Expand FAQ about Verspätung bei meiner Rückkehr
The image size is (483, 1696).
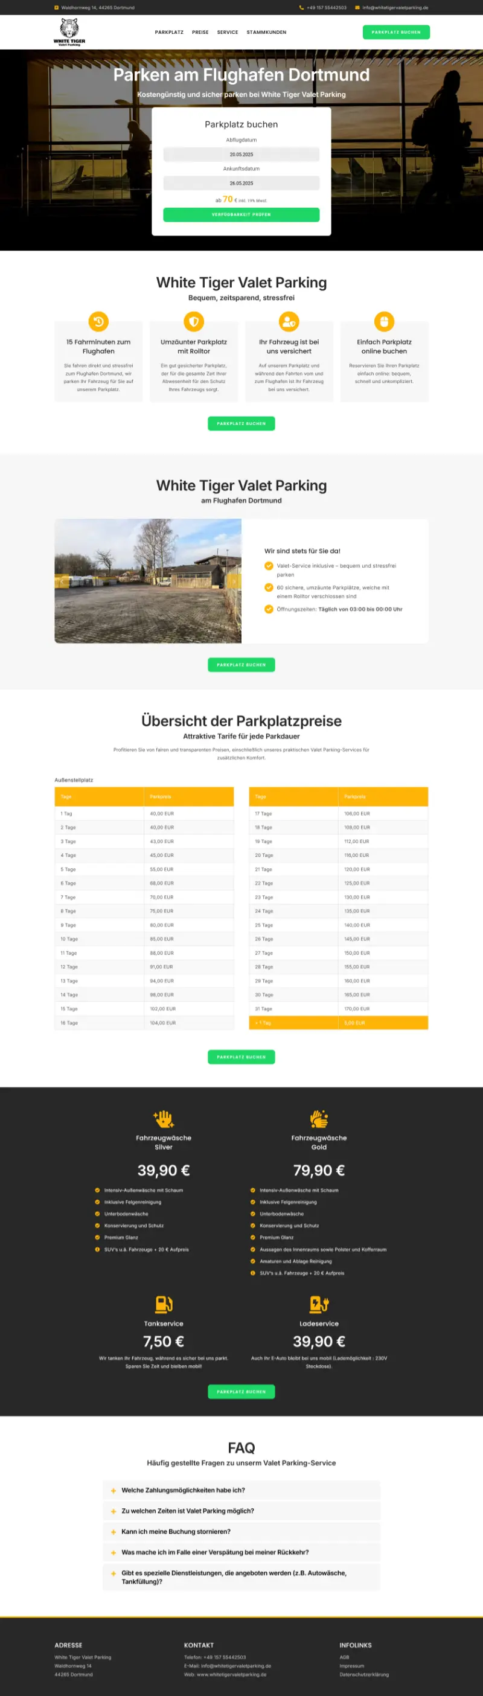pyautogui.click(x=241, y=1552)
